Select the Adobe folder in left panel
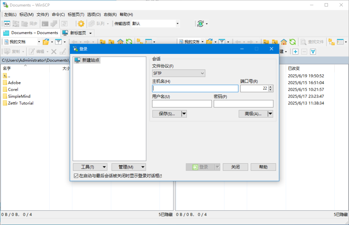 point(14,83)
